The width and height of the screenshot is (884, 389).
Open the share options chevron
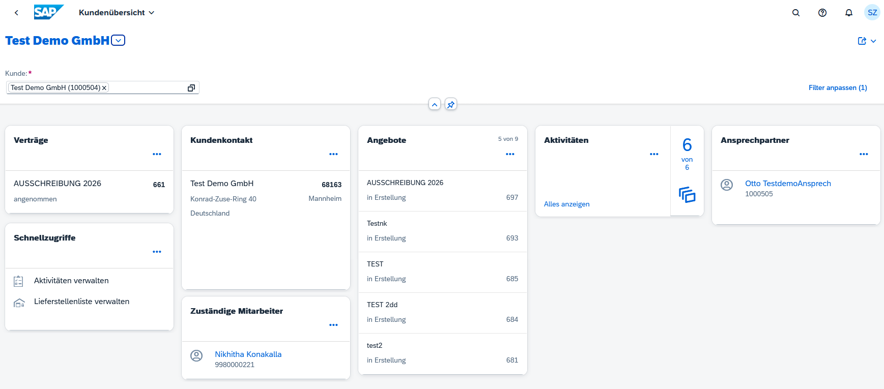[x=873, y=41]
